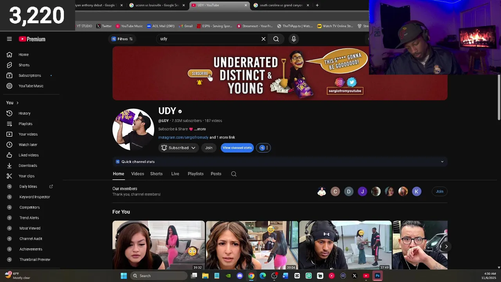Image resolution: width=501 pixels, height=282 pixels.
Task: Open the Gmail bookmark
Action: 186,26
